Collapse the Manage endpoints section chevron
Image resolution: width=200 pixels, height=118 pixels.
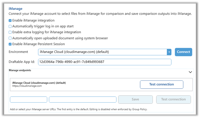coord(190,72)
